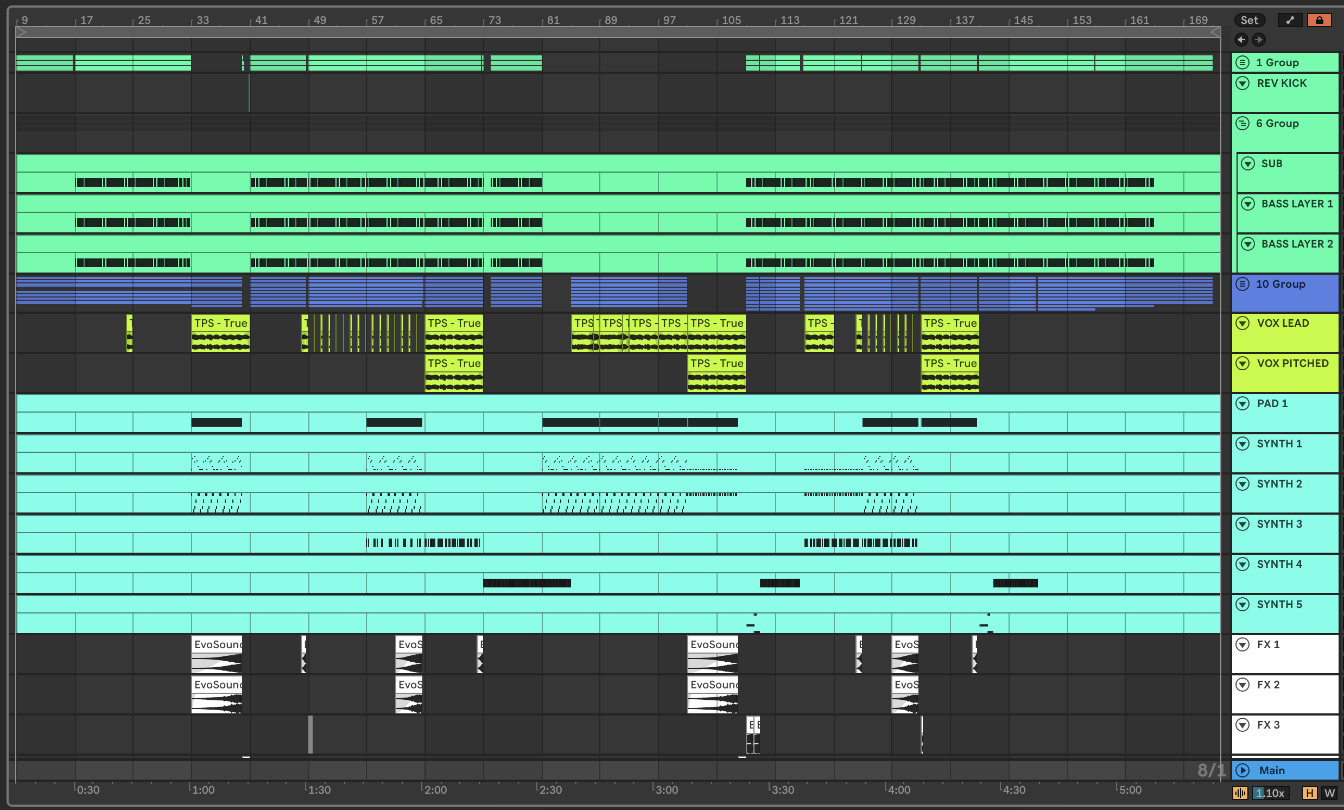This screenshot has width=1344, height=810.
Task: Collapse the SYNTH 1 track
Action: tap(1242, 444)
